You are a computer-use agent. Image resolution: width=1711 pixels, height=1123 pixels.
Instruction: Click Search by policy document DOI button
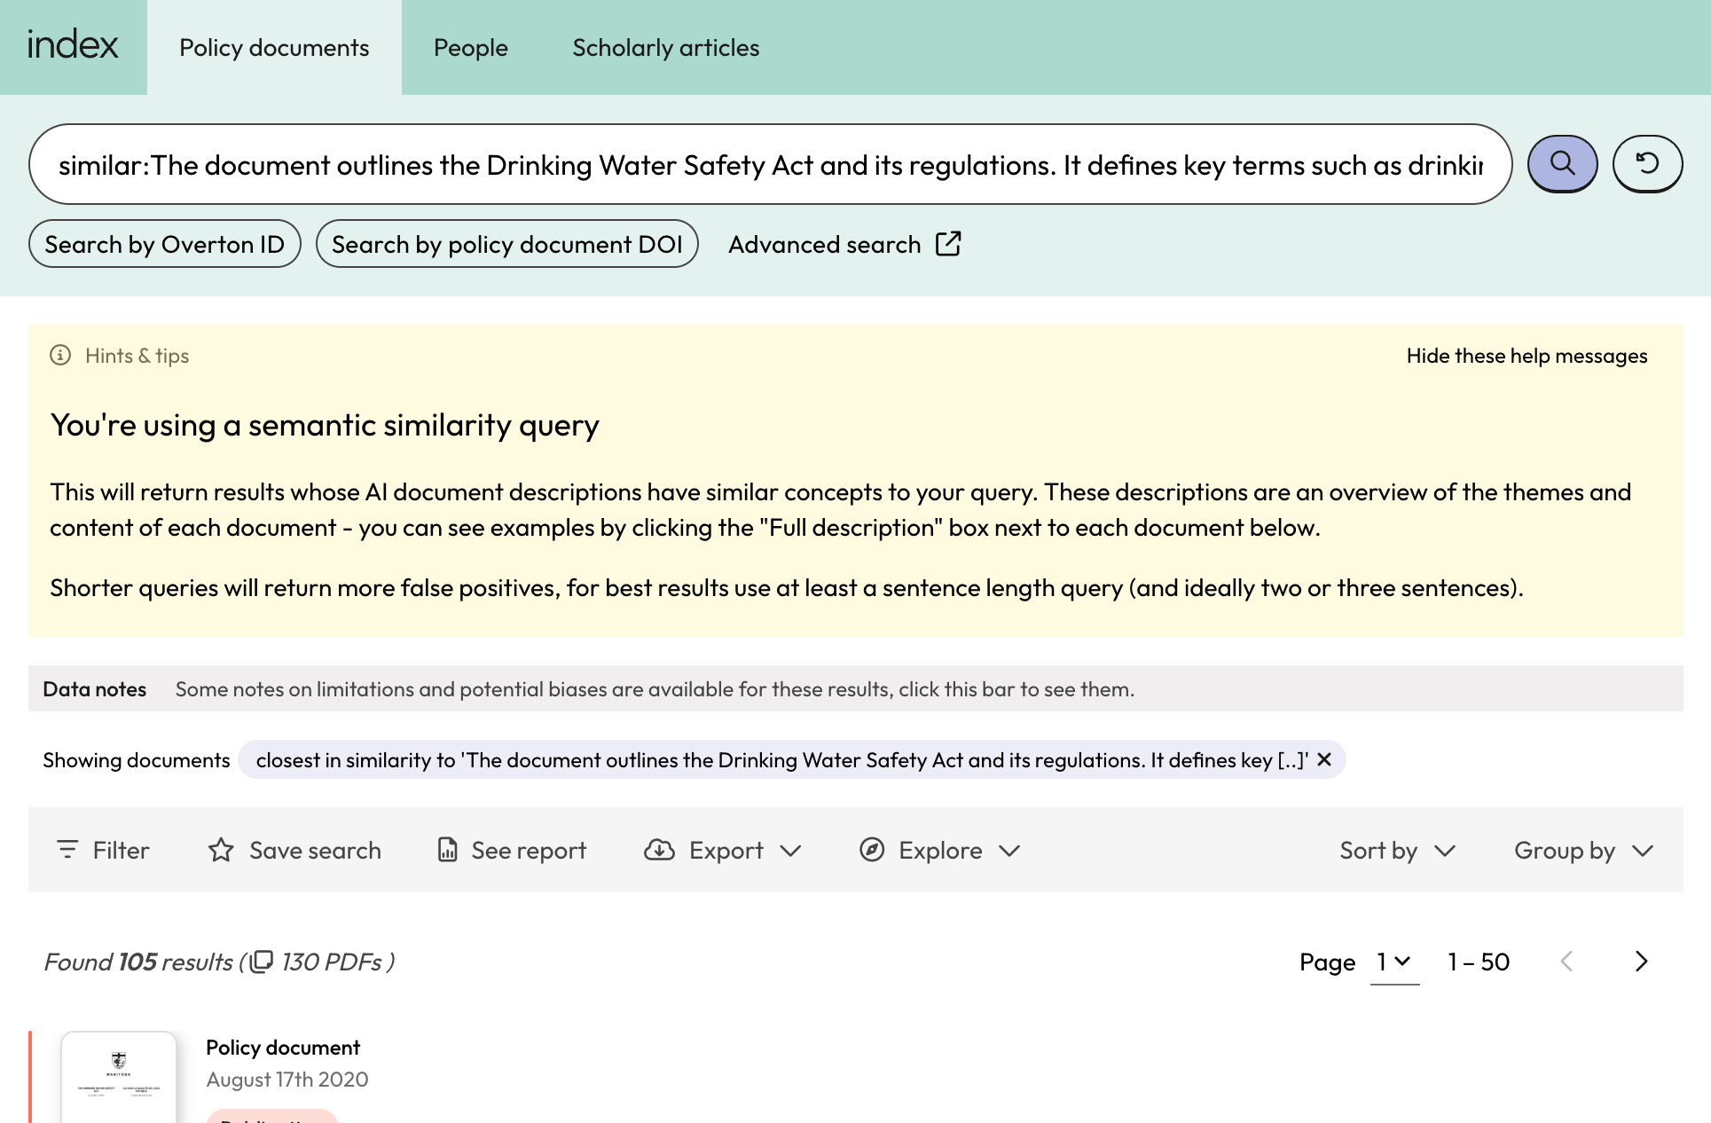point(507,244)
